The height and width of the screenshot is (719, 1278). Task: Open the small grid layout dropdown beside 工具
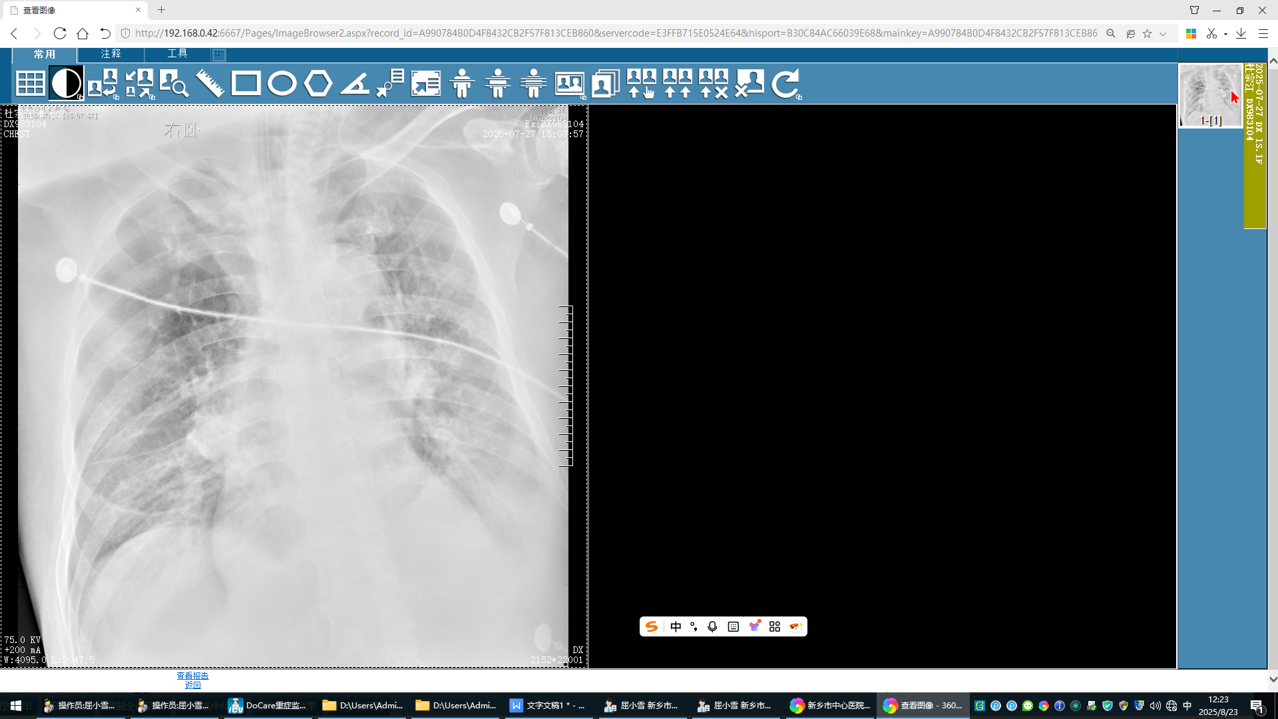point(219,55)
